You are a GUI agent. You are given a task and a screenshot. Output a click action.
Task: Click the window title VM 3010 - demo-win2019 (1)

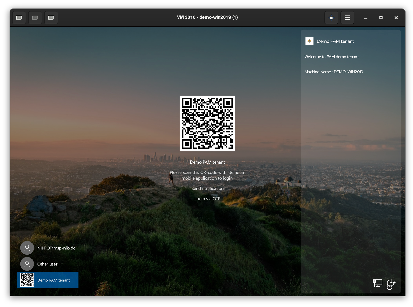(x=208, y=17)
